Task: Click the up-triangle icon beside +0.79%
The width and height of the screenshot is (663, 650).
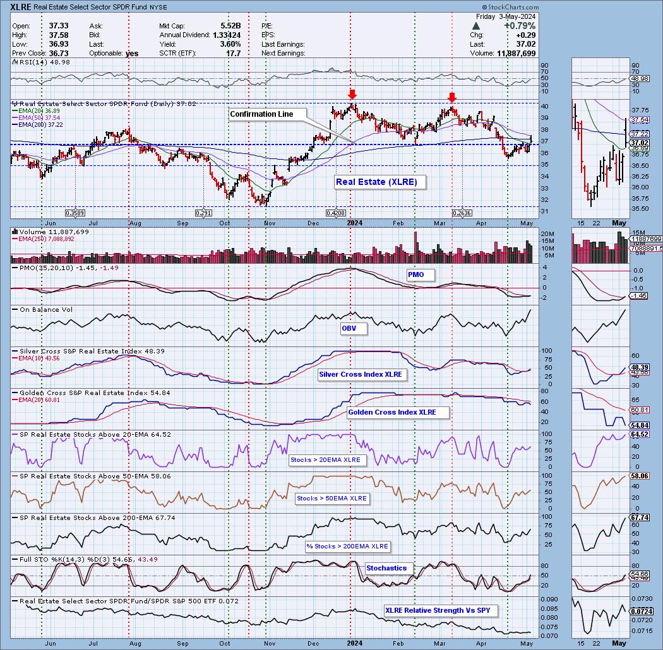Action: [475, 27]
